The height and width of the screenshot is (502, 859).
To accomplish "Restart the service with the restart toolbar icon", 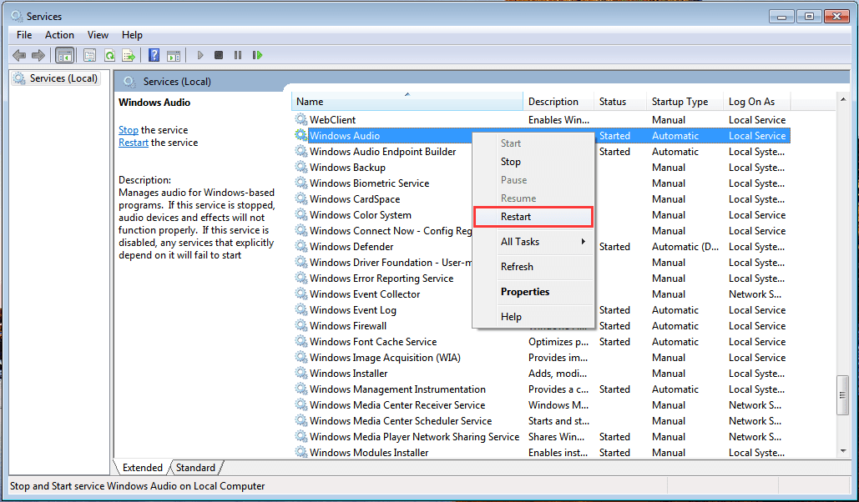I will pos(259,55).
